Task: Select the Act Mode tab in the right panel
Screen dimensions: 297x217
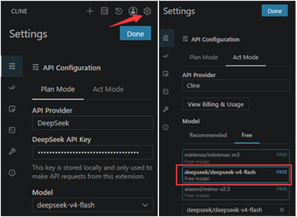Action: tap(246, 57)
